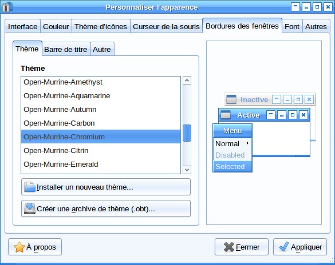Click the Inactive preview close button
Viewport: 335px width, 265px height.
309,99
